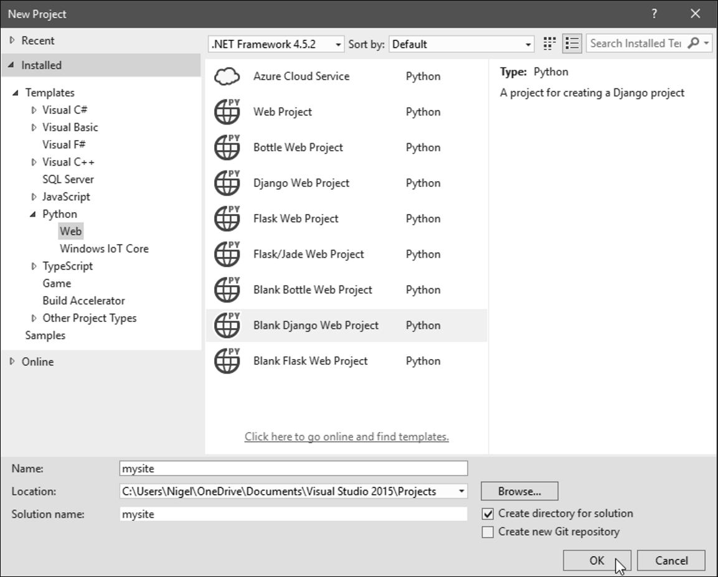Click the Browse... button
Screen dimensions: 718x577
pos(519,491)
